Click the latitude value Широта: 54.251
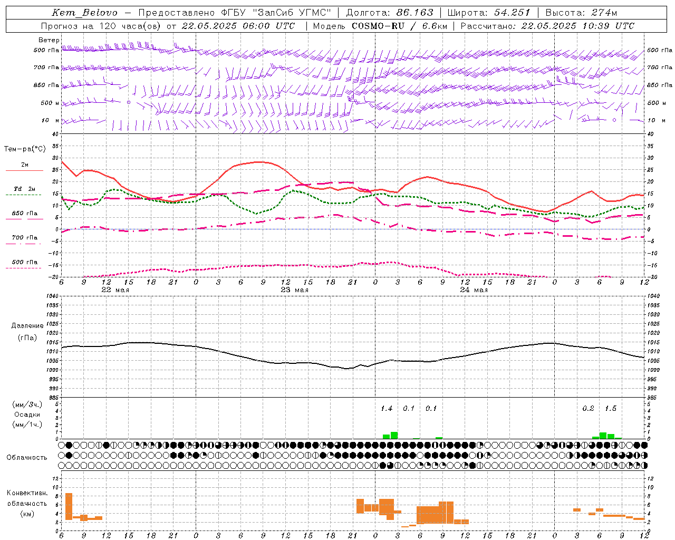675x540 pixels. point(489,13)
